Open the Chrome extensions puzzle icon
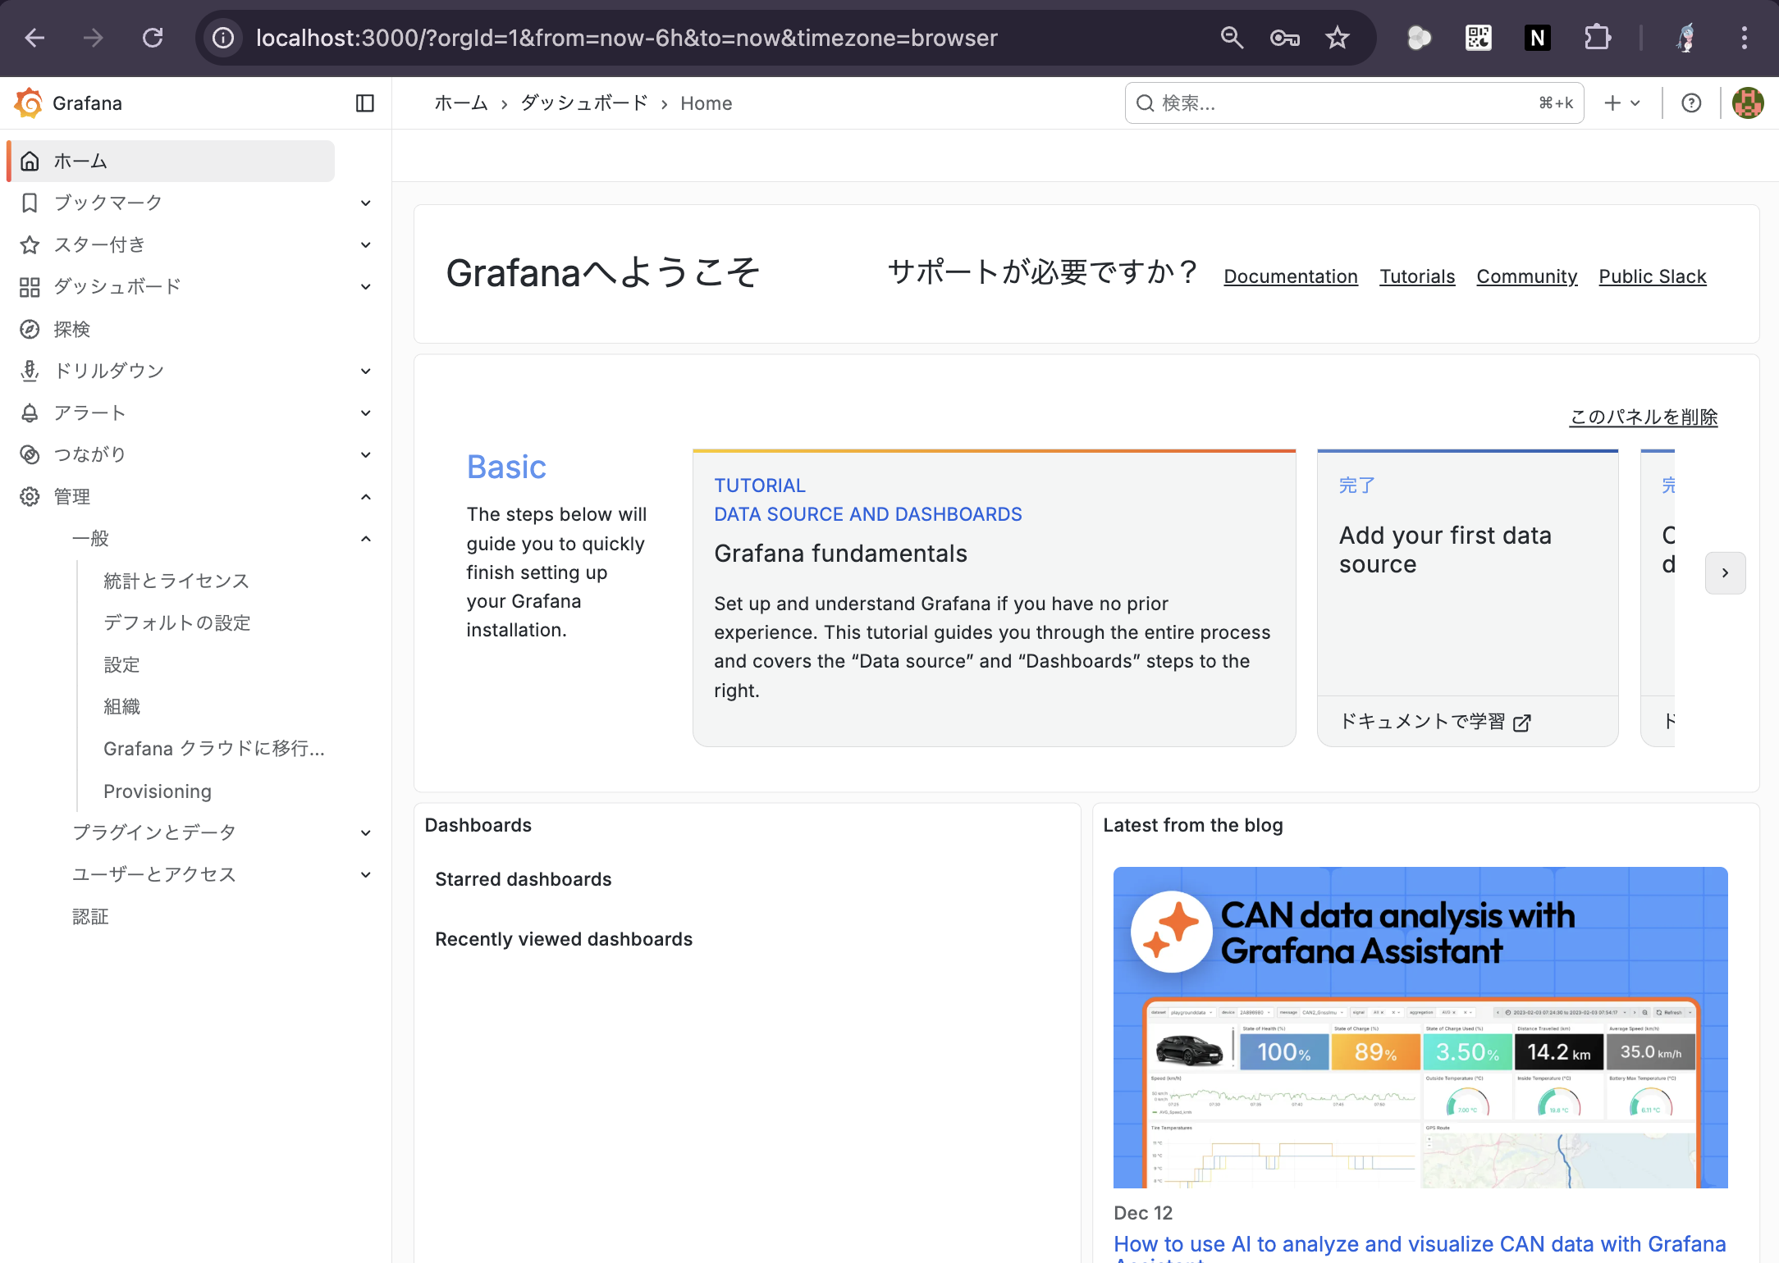Viewport: 1779px width, 1263px height. click(x=1597, y=38)
